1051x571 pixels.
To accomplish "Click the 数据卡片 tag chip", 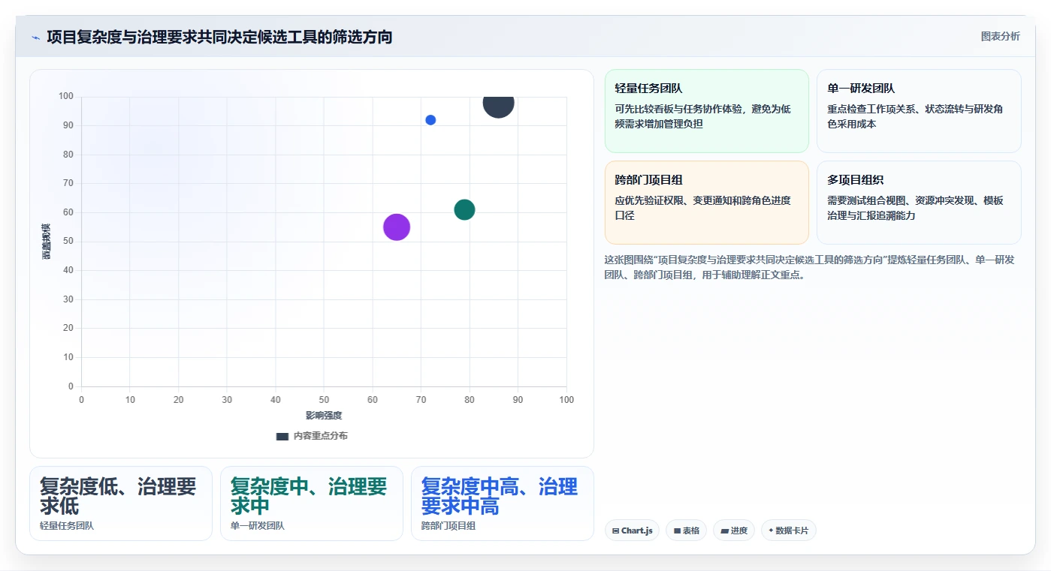I will [788, 530].
